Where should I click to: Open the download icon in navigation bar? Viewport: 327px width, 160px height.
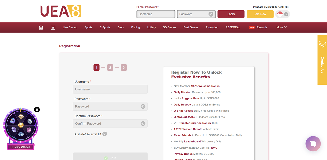click(x=53, y=27)
